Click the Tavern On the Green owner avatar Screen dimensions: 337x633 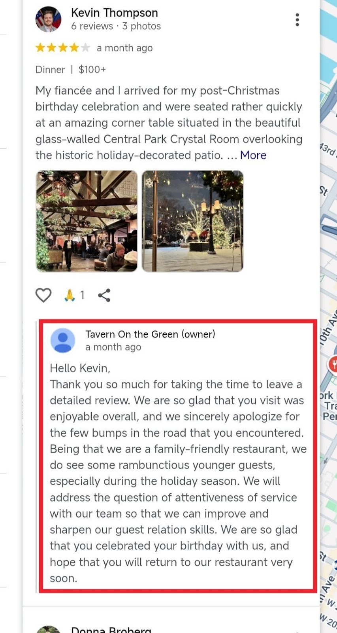tap(63, 340)
